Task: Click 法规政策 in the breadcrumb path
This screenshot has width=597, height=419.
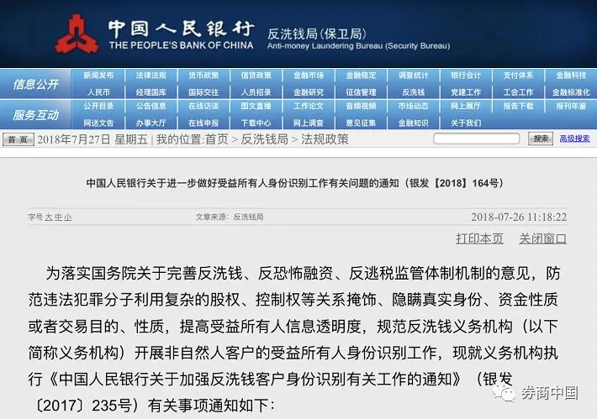Action: [325, 139]
